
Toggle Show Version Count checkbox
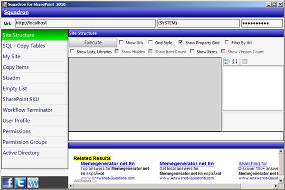tap(223, 51)
